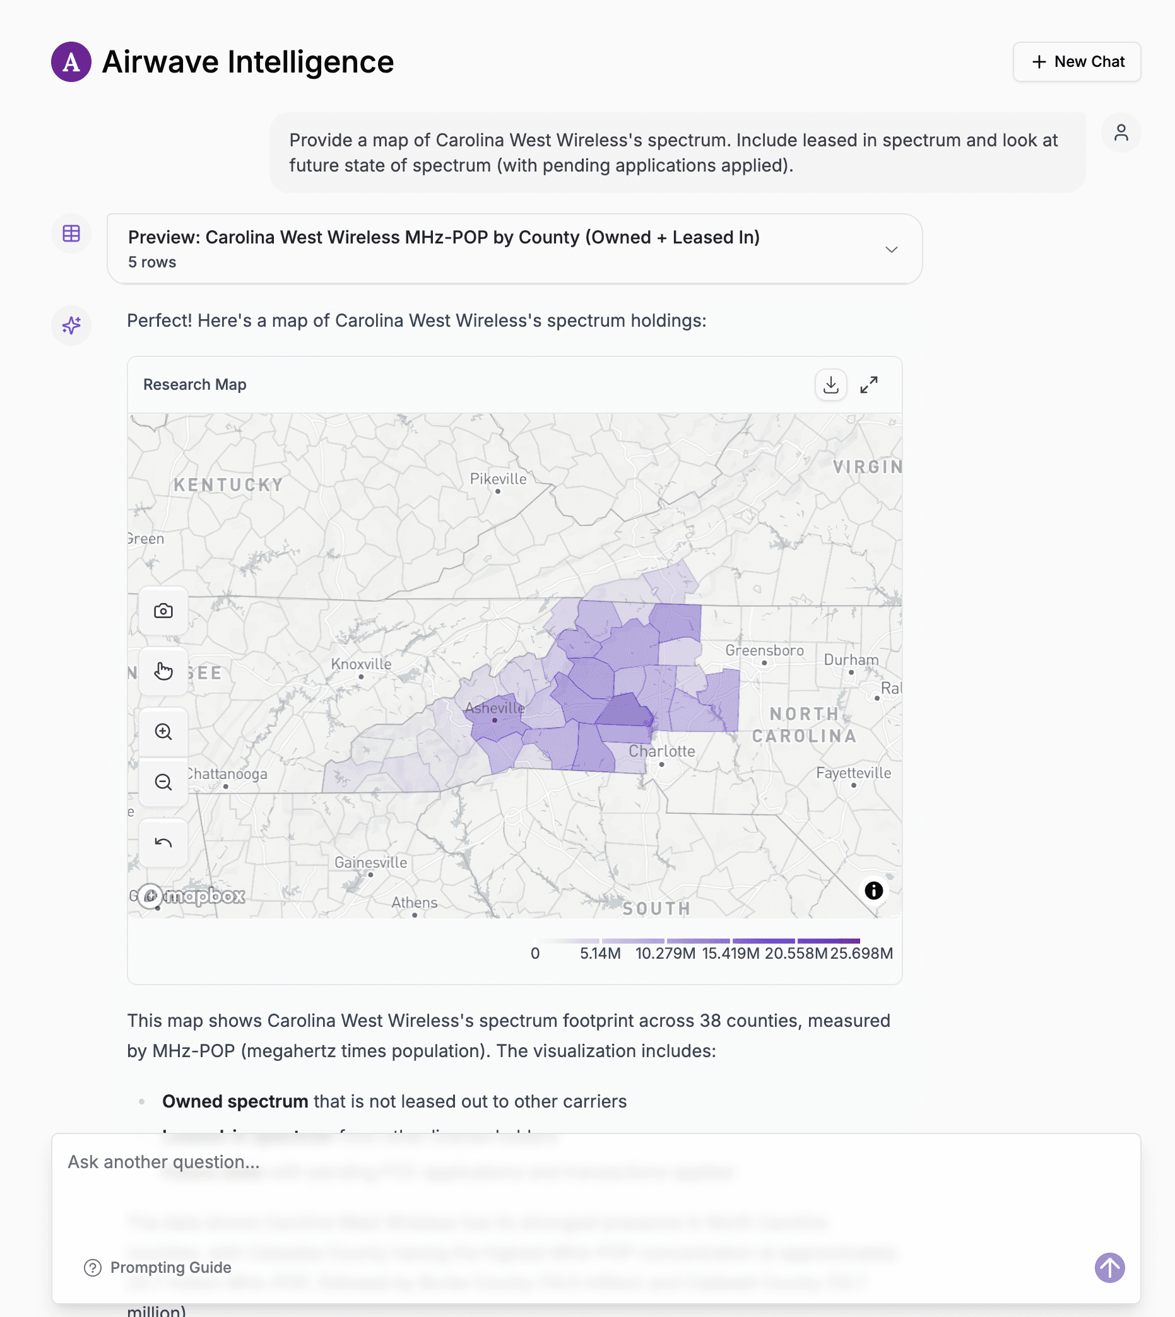Viewport: 1175px width, 1317px height.
Task: Download the Research Map
Action: click(831, 385)
